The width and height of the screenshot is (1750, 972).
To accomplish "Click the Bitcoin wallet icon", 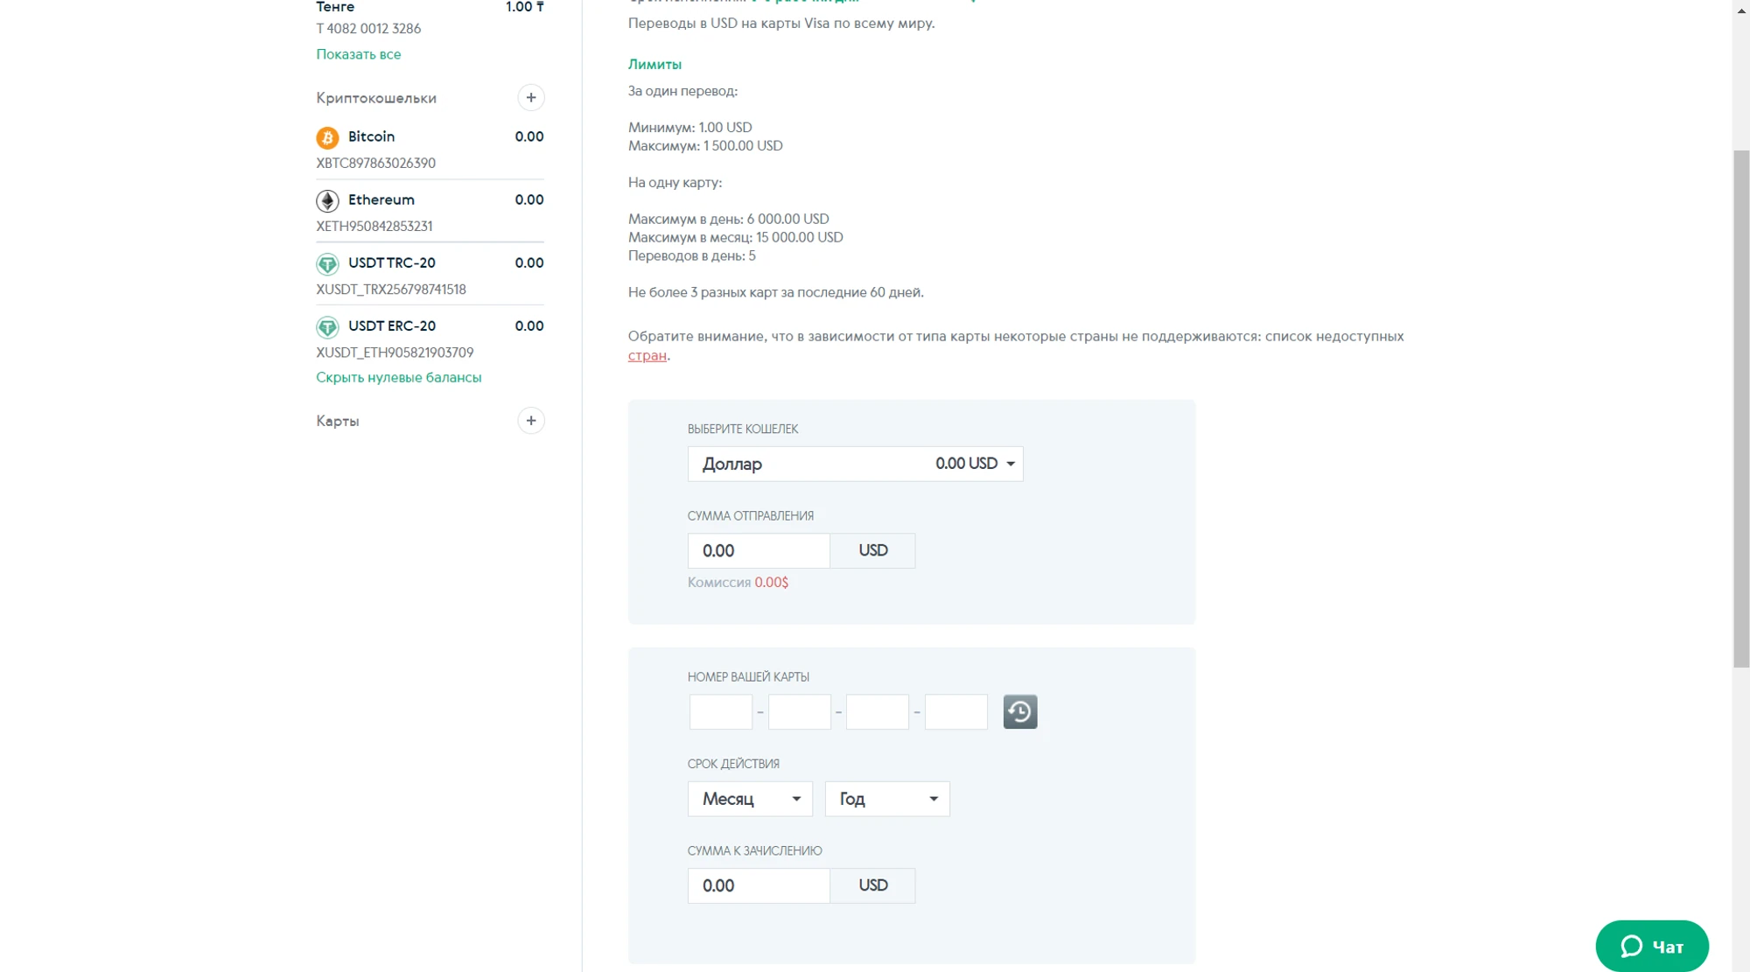I will pyautogui.click(x=327, y=137).
